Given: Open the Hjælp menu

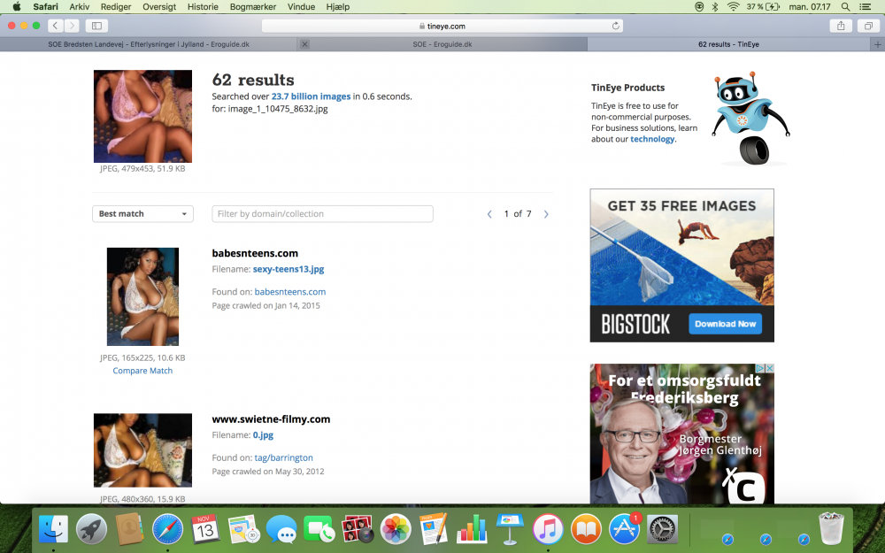Looking at the screenshot, I should point(337,7).
